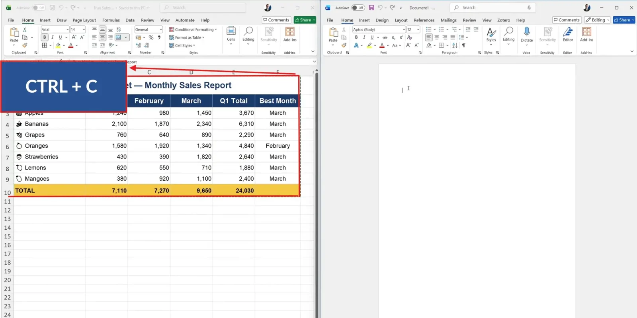The width and height of the screenshot is (637, 318).
Task: Click Sort icon in Word Paragraph group
Action: tap(455, 45)
